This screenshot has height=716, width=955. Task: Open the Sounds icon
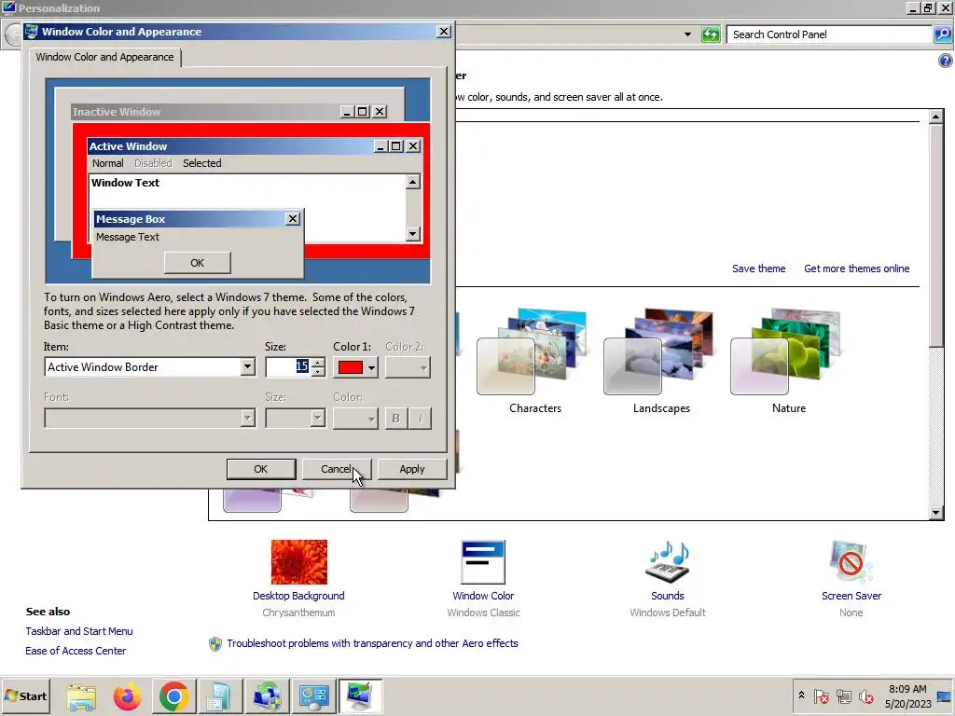click(668, 561)
